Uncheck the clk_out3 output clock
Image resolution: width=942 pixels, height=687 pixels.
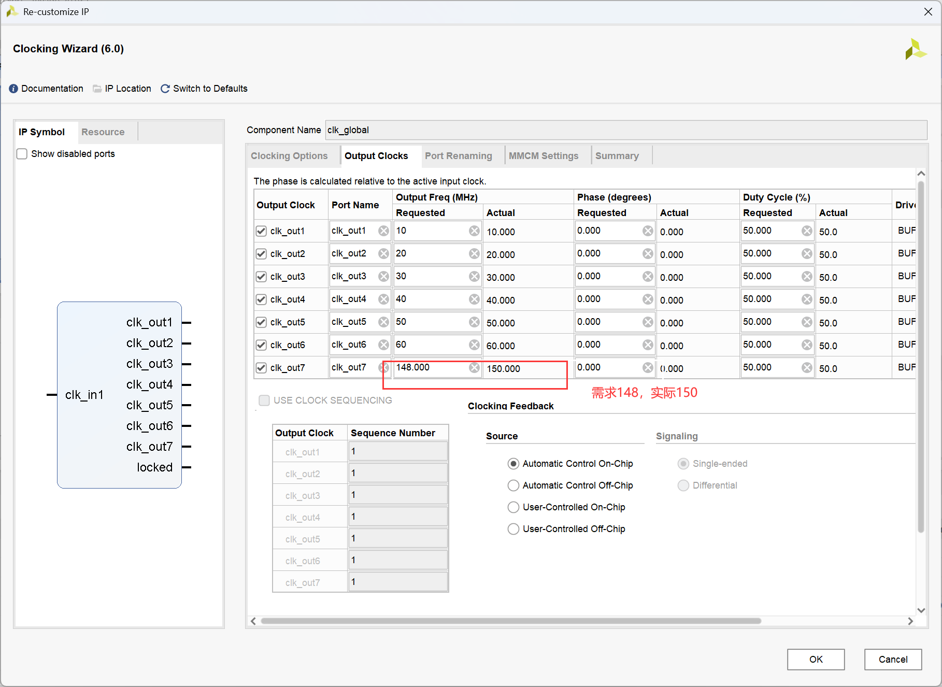[261, 277]
